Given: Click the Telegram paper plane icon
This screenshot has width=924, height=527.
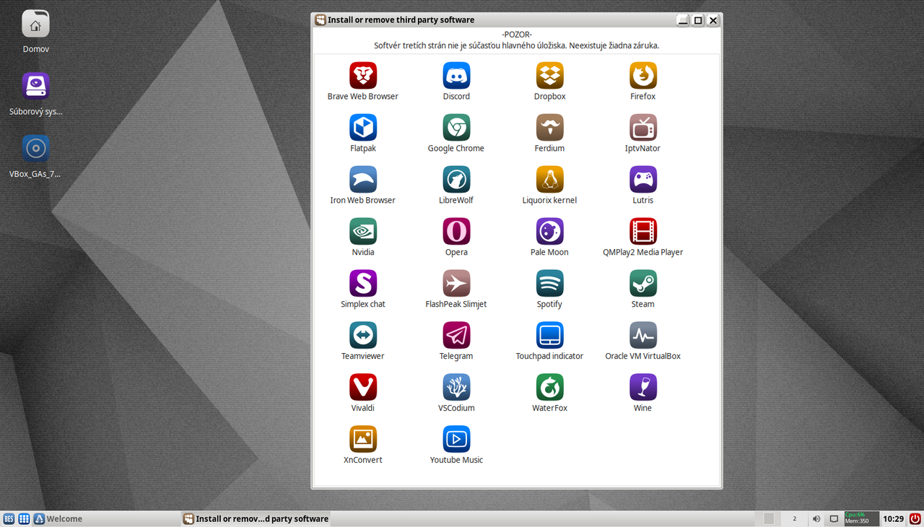Looking at the screenshot, I should click(456, 335).
